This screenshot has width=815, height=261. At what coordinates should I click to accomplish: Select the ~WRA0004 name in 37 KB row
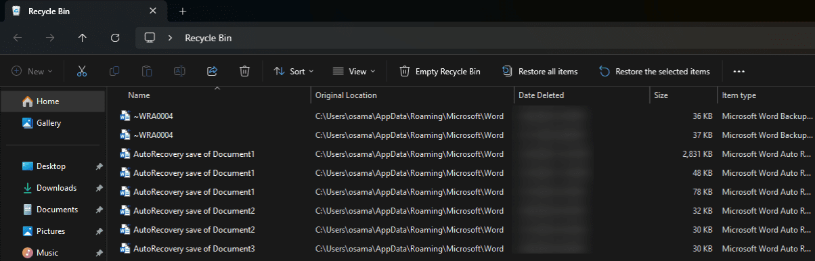pyautogui.click(x=154, y=135)
